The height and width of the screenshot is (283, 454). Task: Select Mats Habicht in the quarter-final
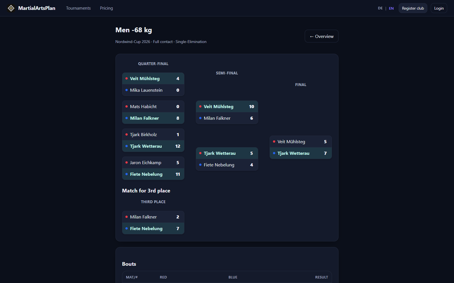click(153, 106)
